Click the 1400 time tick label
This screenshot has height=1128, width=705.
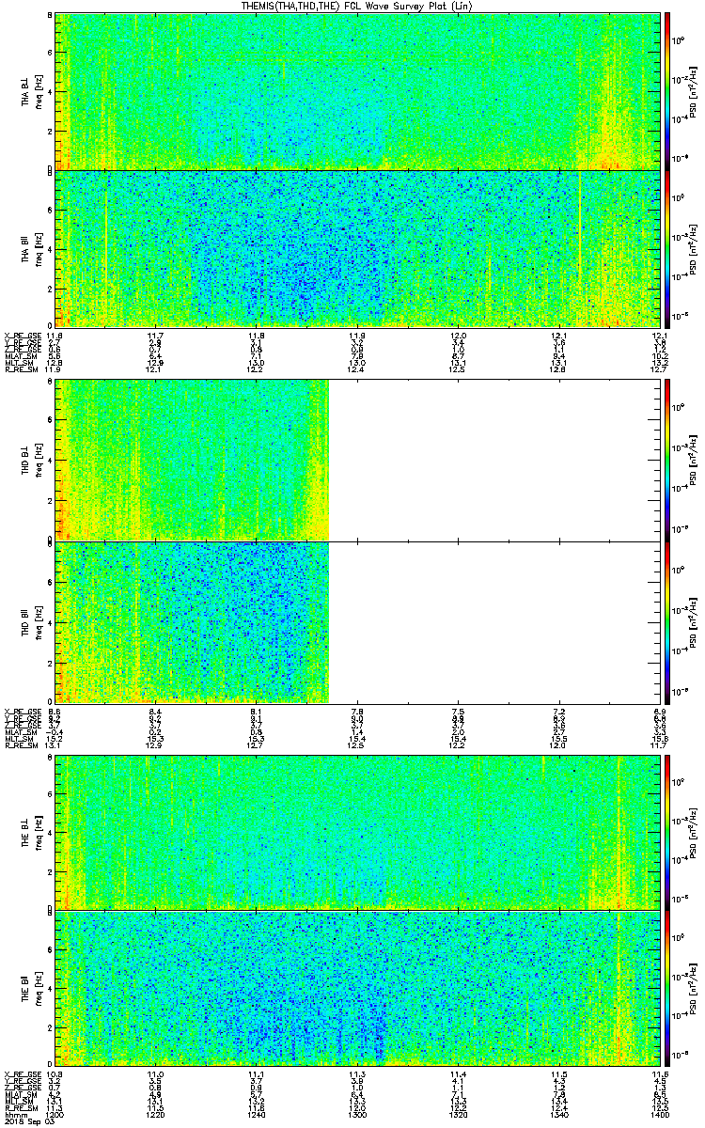pos(658,1114)
